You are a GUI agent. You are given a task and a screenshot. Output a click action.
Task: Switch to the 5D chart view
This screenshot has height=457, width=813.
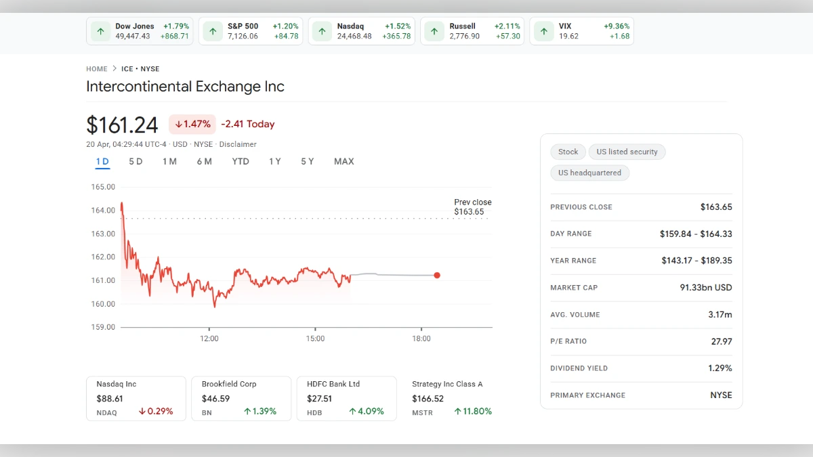(135, 161)
